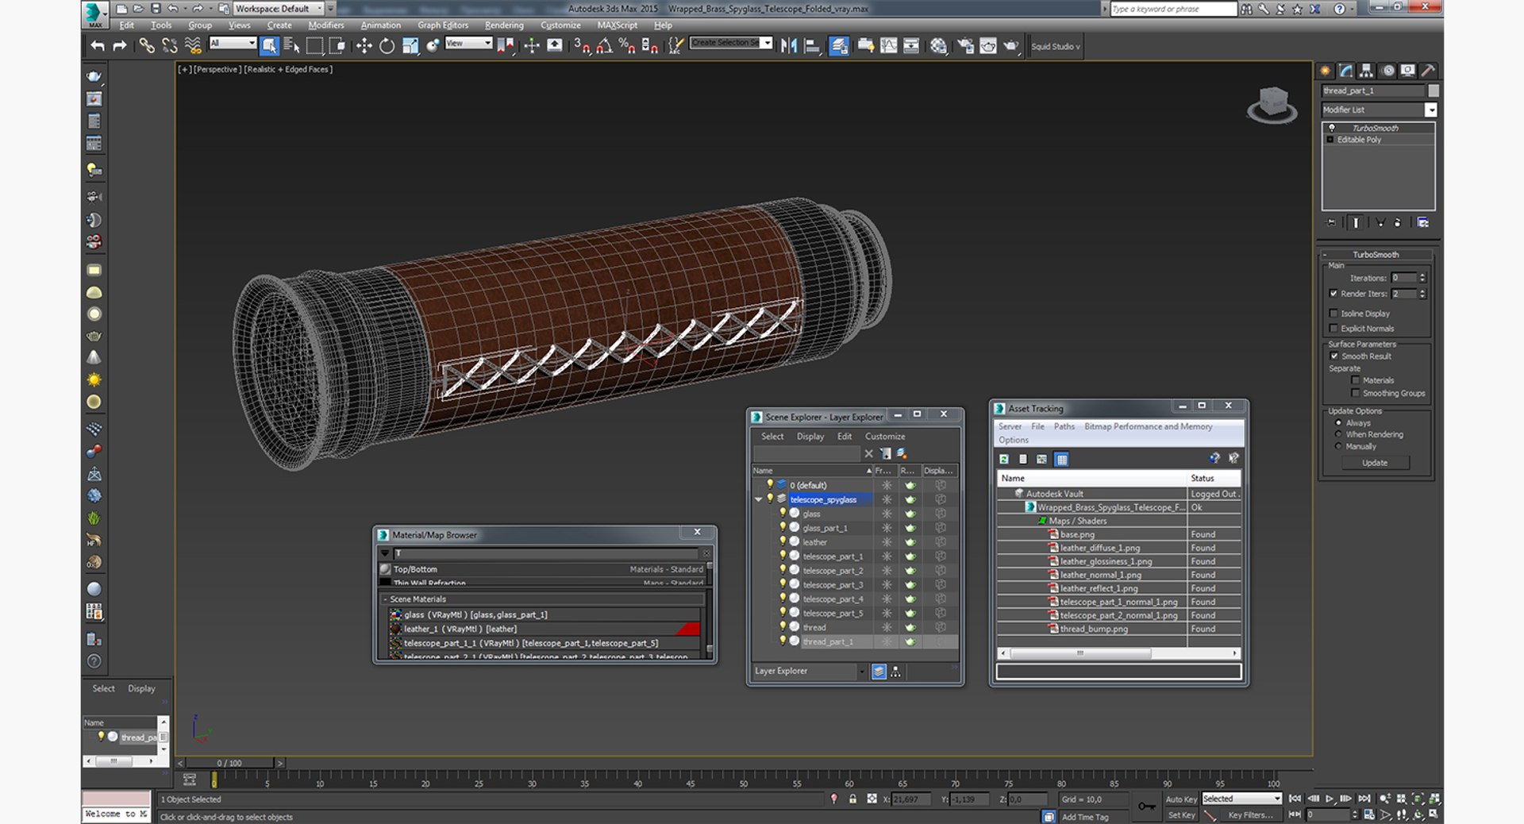This screenshot has width=1524, height=824.
Task: Click the timeline slider at 0 / 100
Action: 229,763
